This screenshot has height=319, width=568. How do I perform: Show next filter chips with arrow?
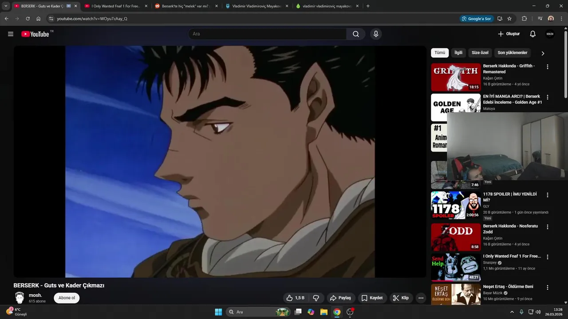pyautogui.click(x=542, y=53)
